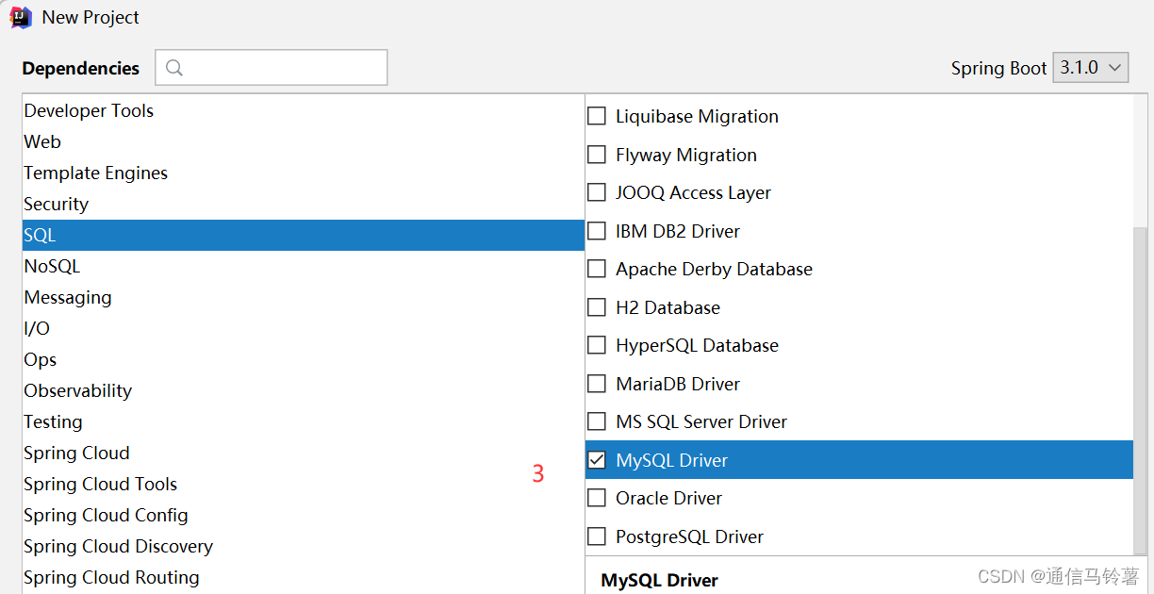1154x594 pixels.
Task: Check Apache Derby Database checkbox
Action: pos(597,269)
